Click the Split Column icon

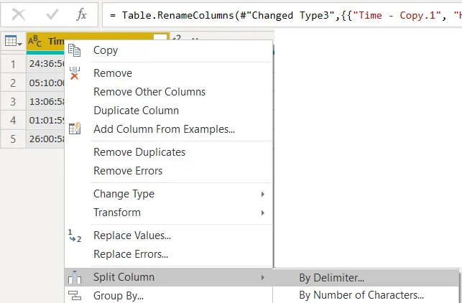tap(74, 277)
